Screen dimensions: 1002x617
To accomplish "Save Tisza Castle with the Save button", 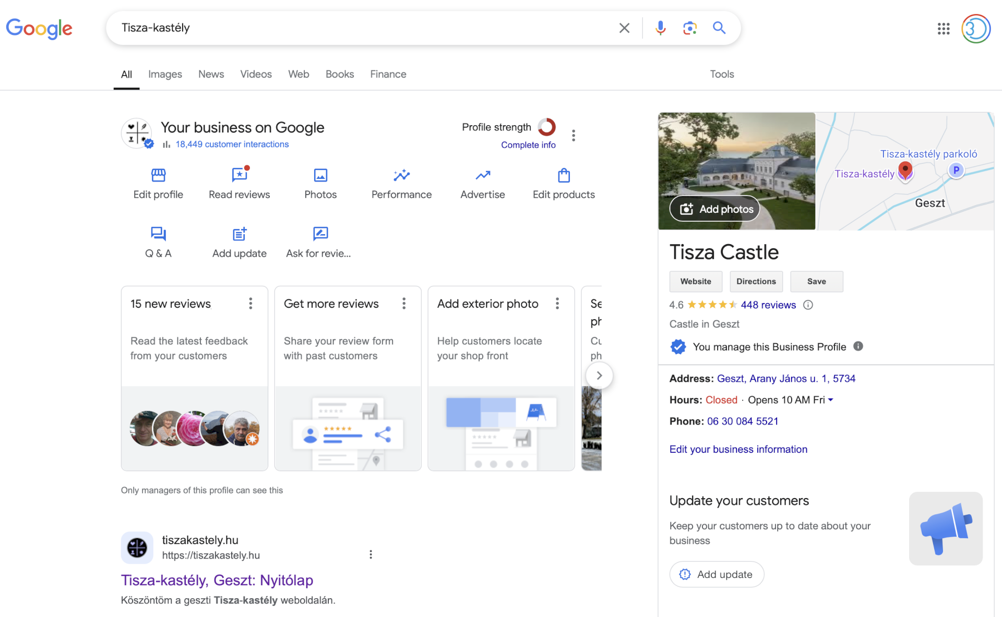I will coord(817,282).
